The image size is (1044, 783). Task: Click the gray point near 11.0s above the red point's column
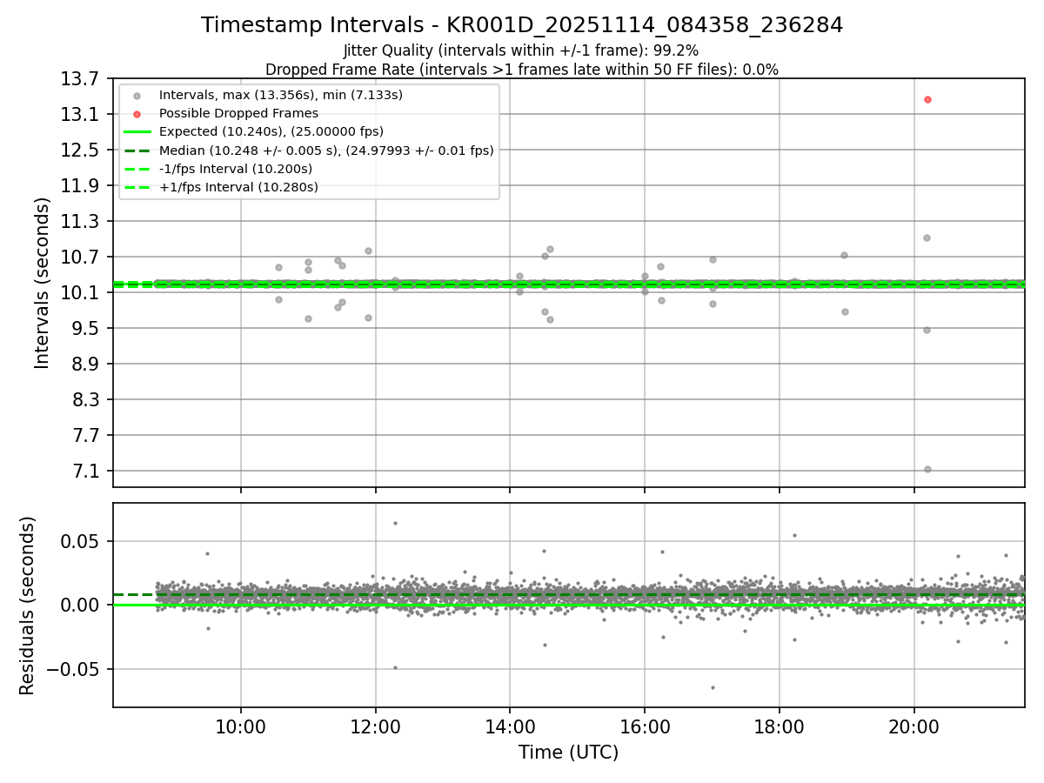coord(927,238)
